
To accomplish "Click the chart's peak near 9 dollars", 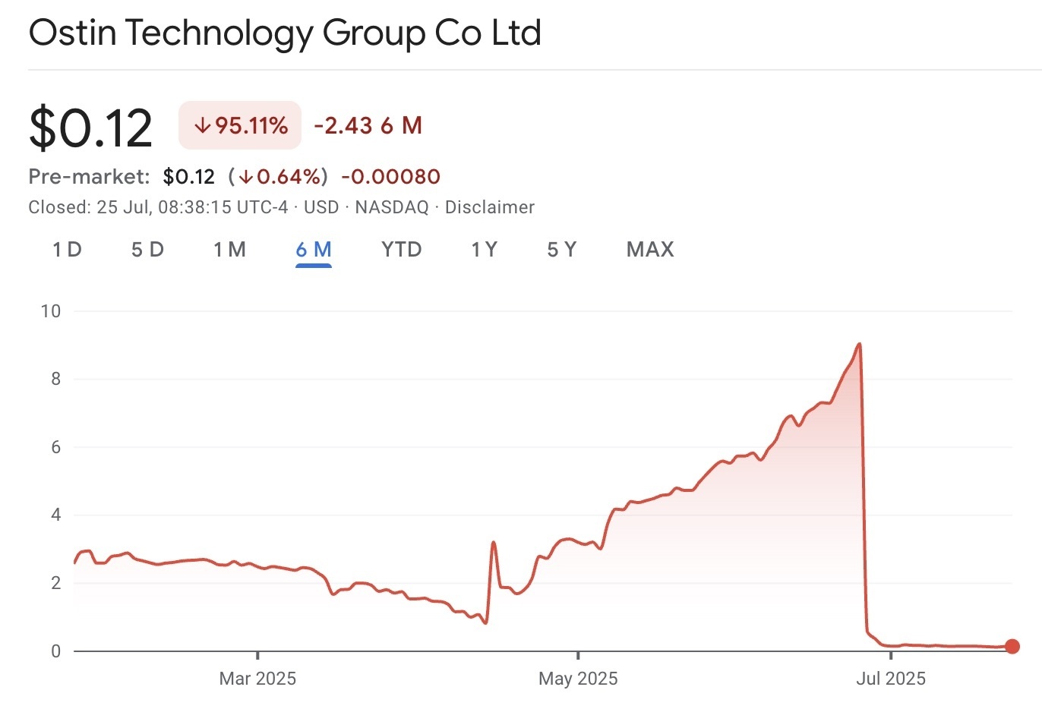I will pos(859,345).
